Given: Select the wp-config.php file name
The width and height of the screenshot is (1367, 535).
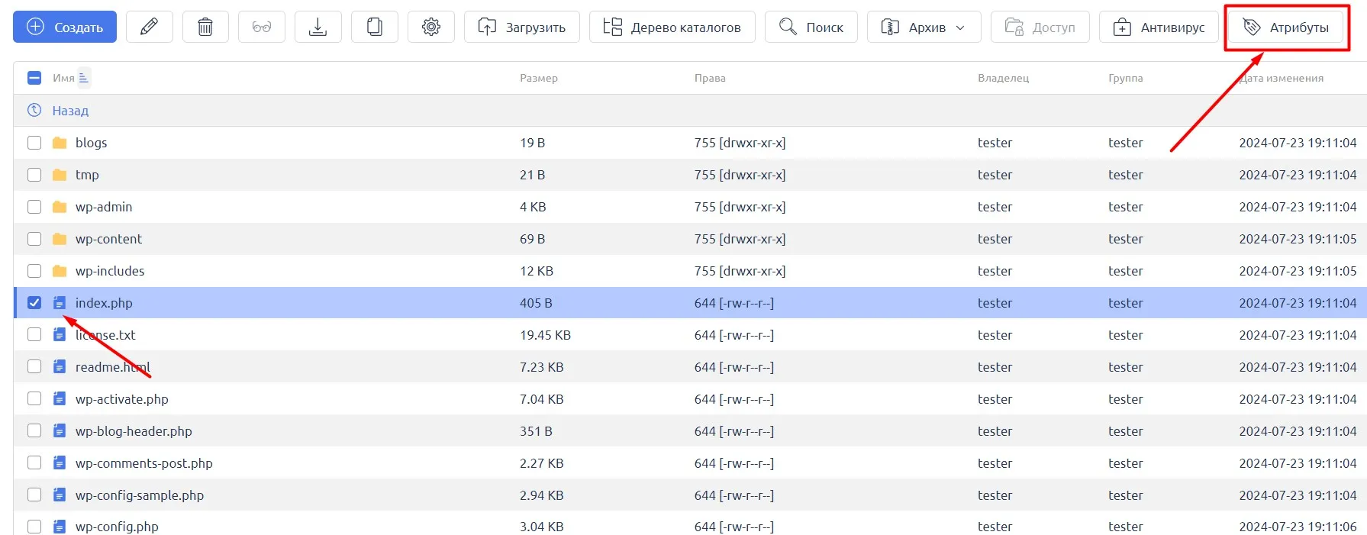Looking at the screenshot, I should click(x=117, y=527).
